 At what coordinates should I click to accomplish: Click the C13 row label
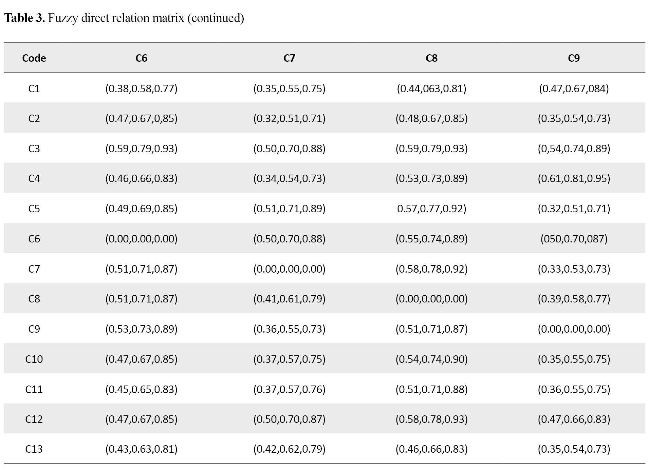(34, 449)
